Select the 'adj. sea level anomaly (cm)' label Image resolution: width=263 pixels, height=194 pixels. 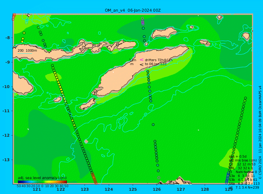pyautogui.click(x=42, y=178)
